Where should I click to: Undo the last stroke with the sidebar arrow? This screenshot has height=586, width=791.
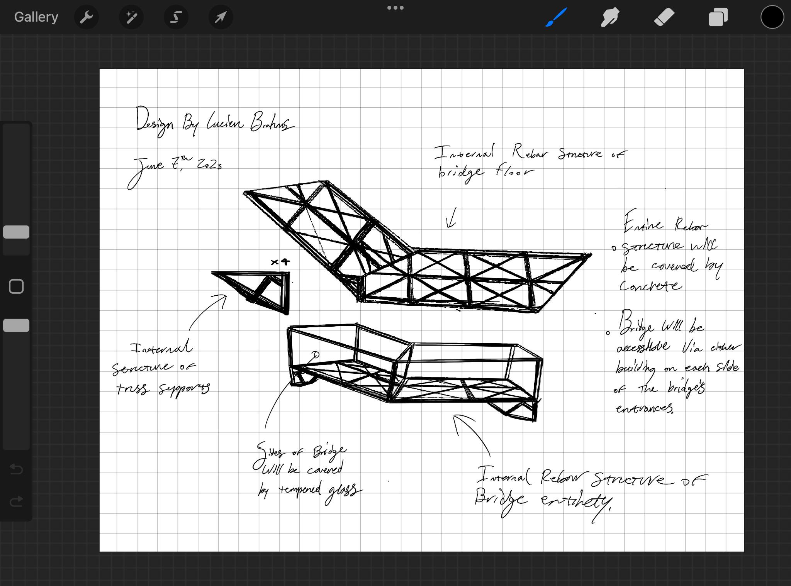coord(16,469)
